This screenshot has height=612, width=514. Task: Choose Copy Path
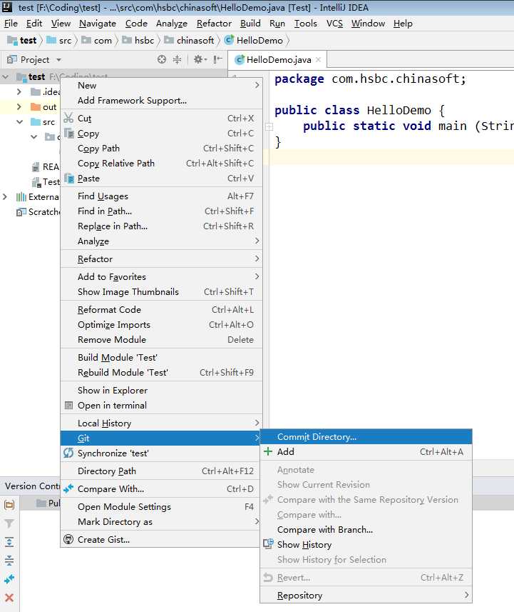[161, 149]
